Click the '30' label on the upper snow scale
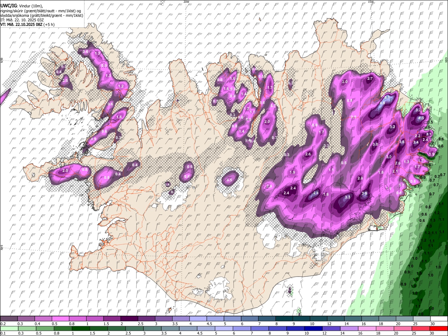 432,324
